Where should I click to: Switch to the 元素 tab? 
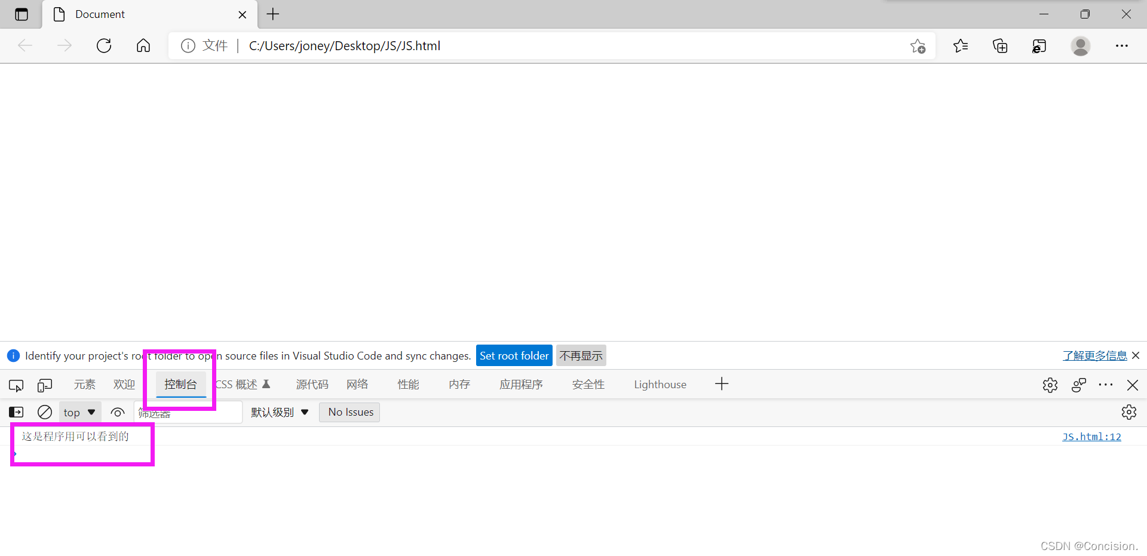click(x=84, y=384)
